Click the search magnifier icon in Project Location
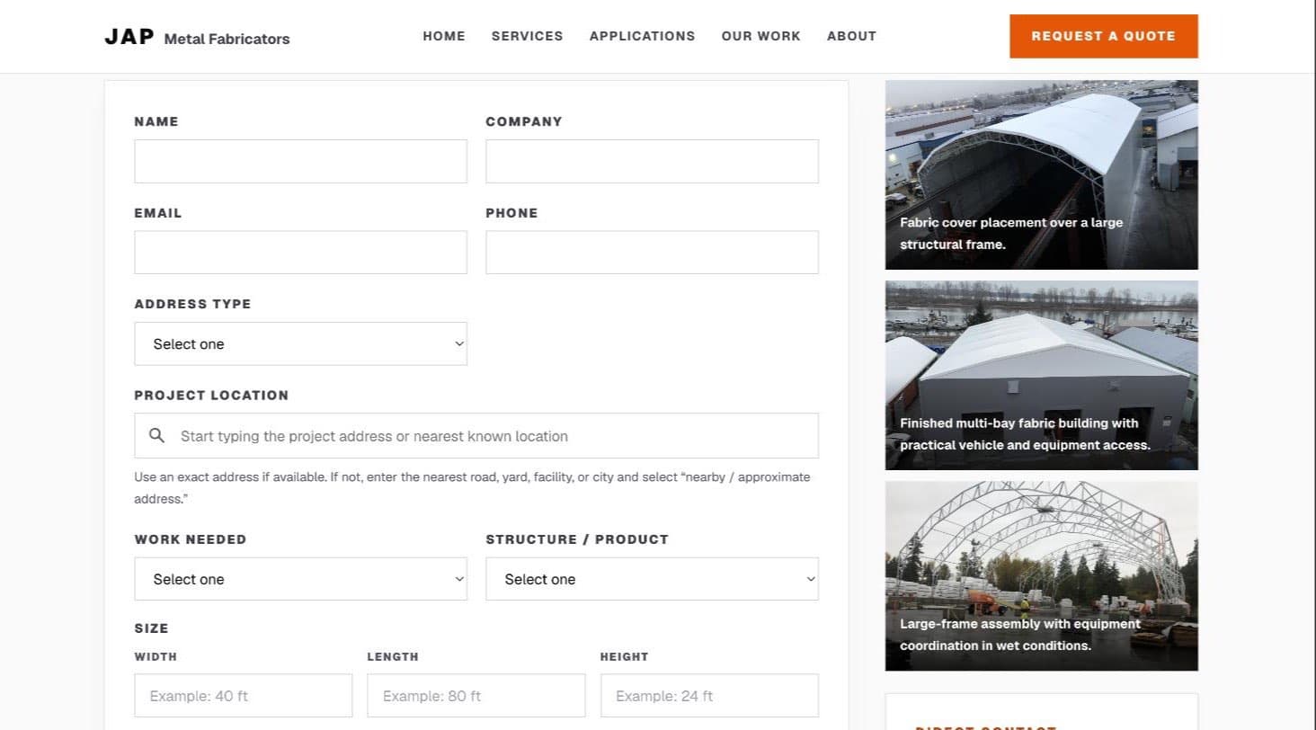This screenshot has width=1316, height=730. (x=156, y=436)
